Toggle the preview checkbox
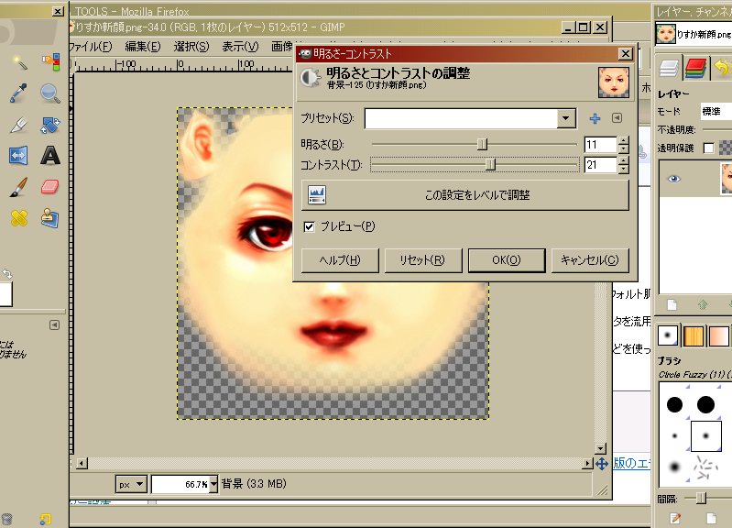This screenshot has height=528, width=732. click(x=309, y=226)
